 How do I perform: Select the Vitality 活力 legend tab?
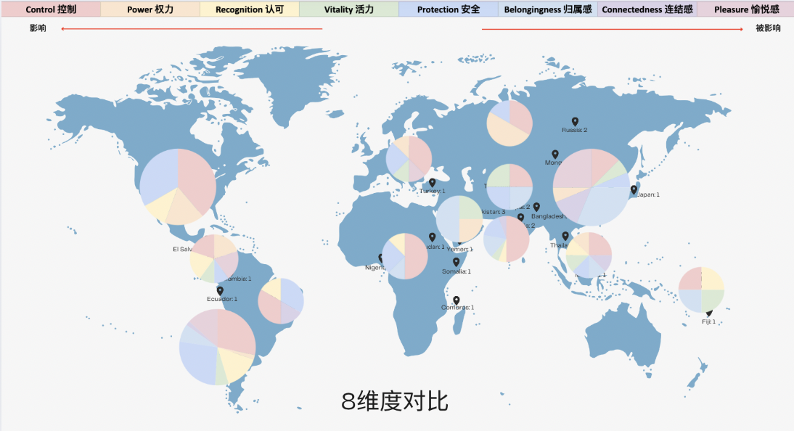pyautogui.click(x=349, y=9)
